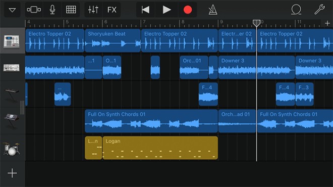Select the synth keyboard track icon in fourth row
333x187 pixels.
[12, 121]
